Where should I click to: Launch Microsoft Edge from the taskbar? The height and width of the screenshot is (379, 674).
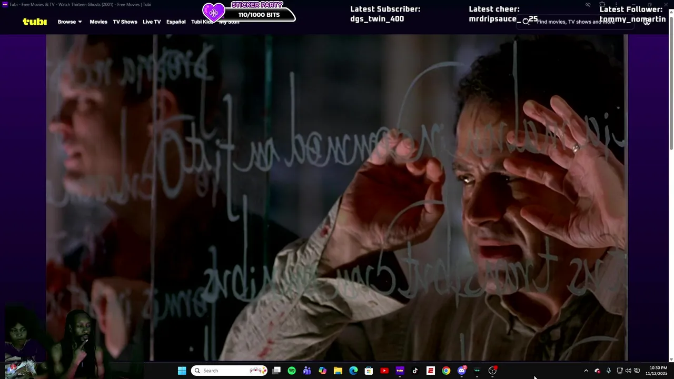pos(353,371)
